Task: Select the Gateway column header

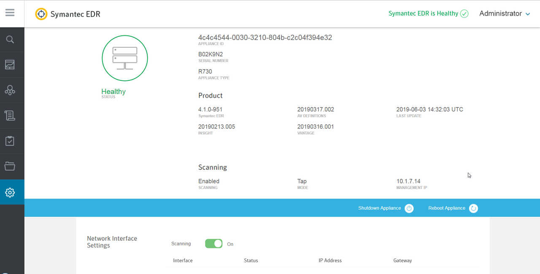Action: (403, 261)
